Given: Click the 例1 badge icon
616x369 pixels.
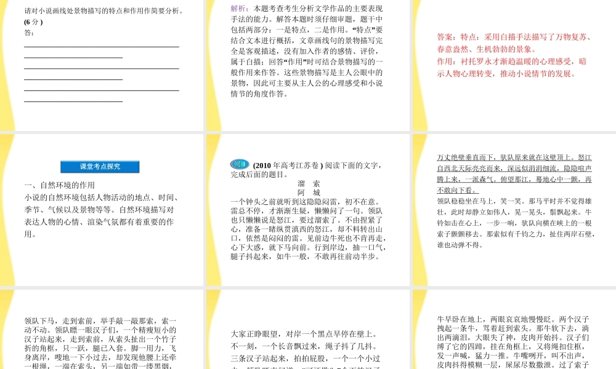Looking at the screenshot, I should (240, 164).
